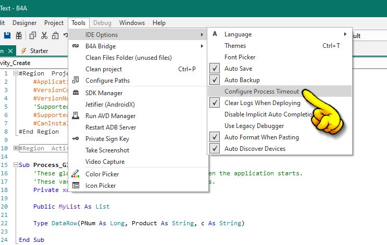Click the Copy icon in toolbar

point(32,35)
